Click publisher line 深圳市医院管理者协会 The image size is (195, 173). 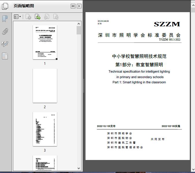coord(125,147)
